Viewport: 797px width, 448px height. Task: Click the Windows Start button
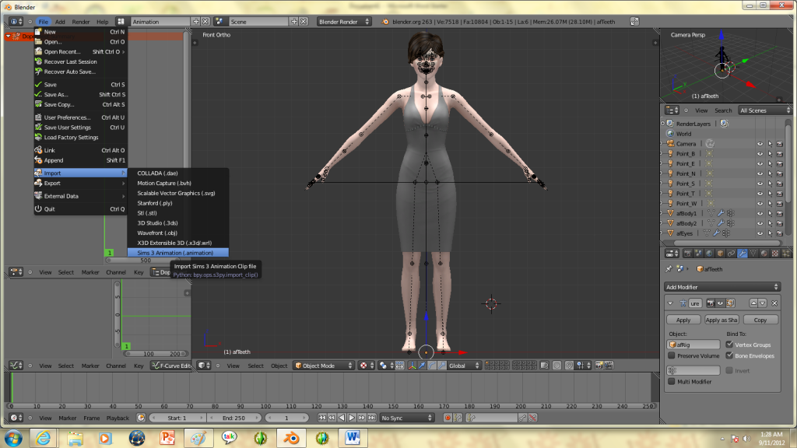click(12, 438)
